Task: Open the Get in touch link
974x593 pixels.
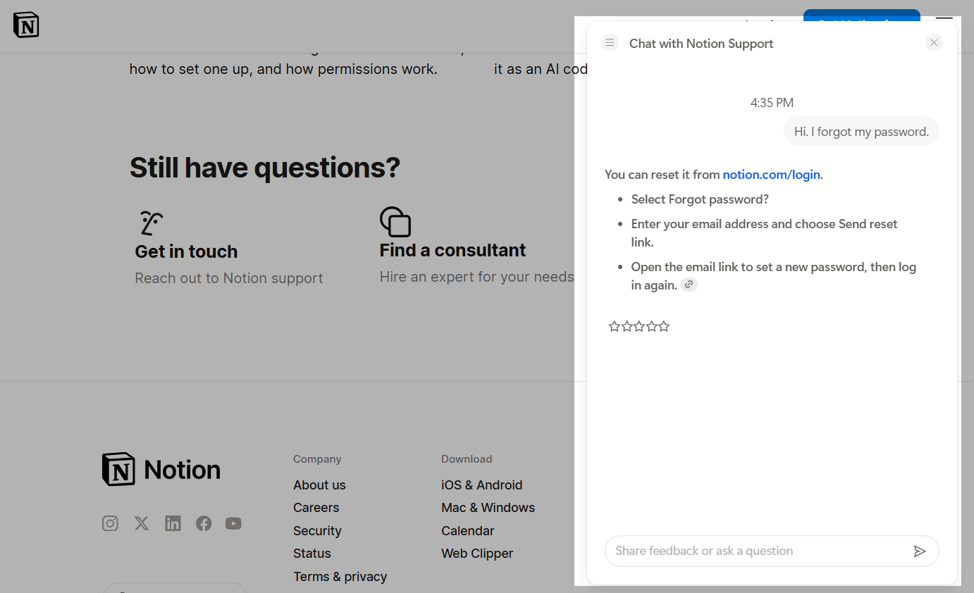Action: pyautogui.click(x=186, y=251)
